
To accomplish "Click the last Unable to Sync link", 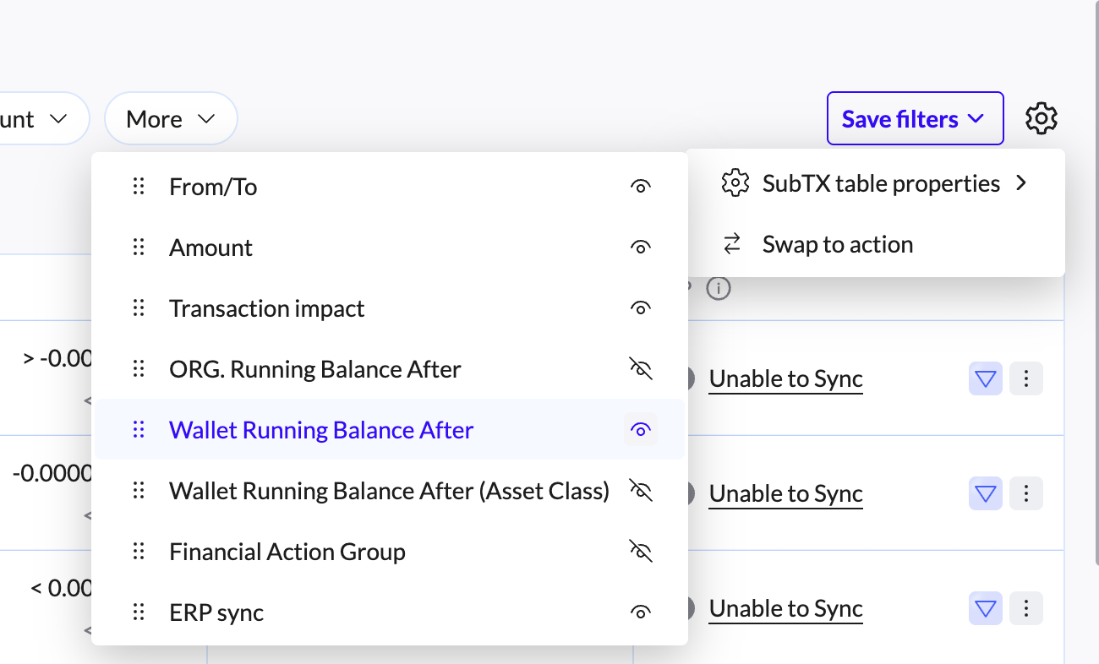I will [785, 608].
